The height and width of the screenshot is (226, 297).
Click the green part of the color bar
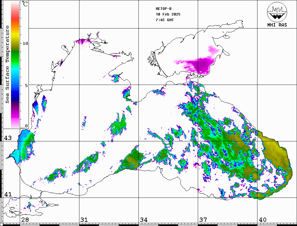[x=15, y=57]
